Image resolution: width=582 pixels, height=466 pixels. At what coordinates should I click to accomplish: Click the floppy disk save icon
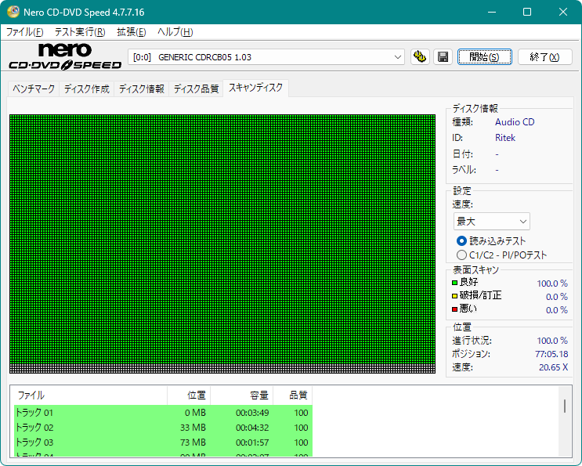click(443, 56)
